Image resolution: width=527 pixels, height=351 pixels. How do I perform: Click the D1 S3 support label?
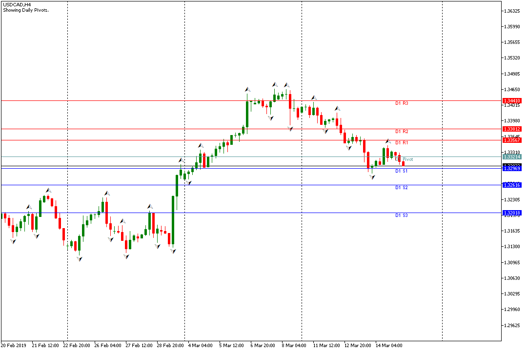coord(402,215)
